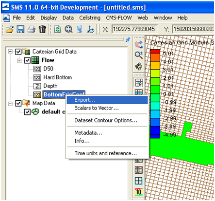Viewport: 215px width, 201px height.
Task: Open the Data menu
Action: [68, 18]
